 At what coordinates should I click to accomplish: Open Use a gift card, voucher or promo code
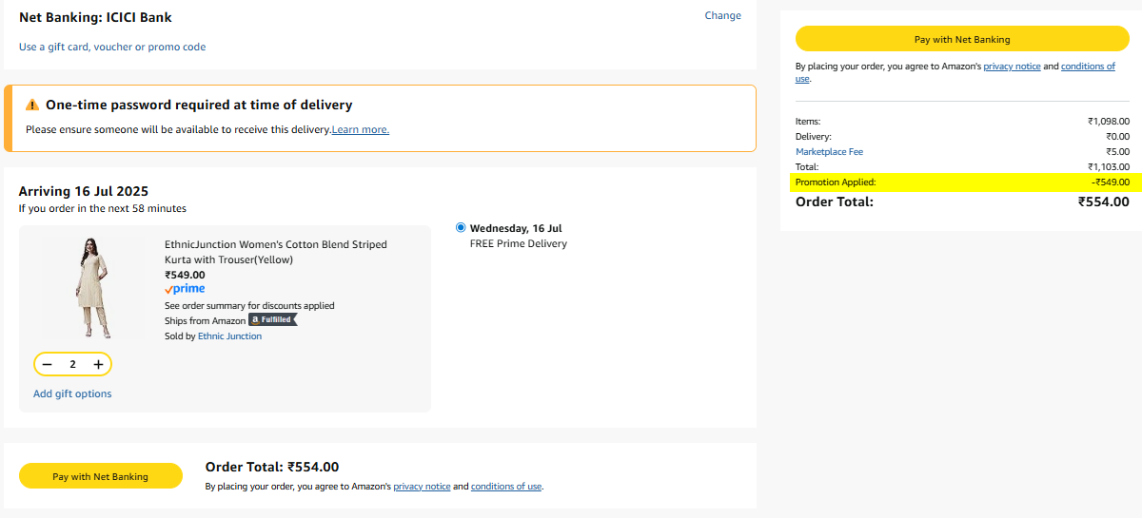point(112,47)
